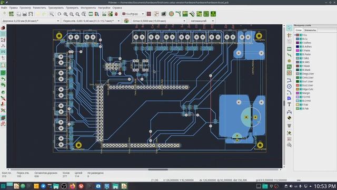The height and width of the screenshot is (190, 337).
Task: Open the Справка menu
Action: [117, 7]
